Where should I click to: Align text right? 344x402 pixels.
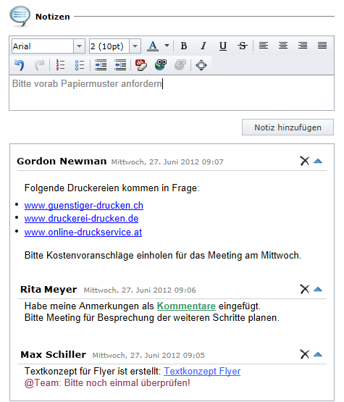303,46
